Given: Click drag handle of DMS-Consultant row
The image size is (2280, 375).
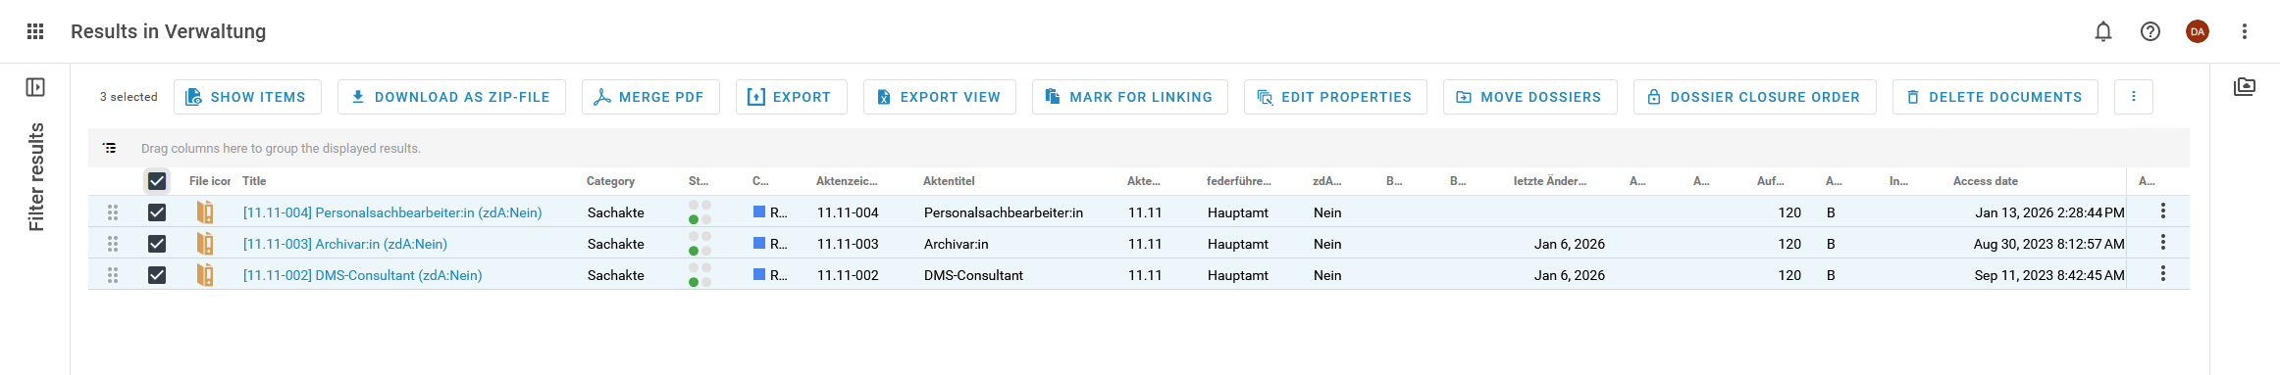Looking at the screenshot, I should [113, 275].
